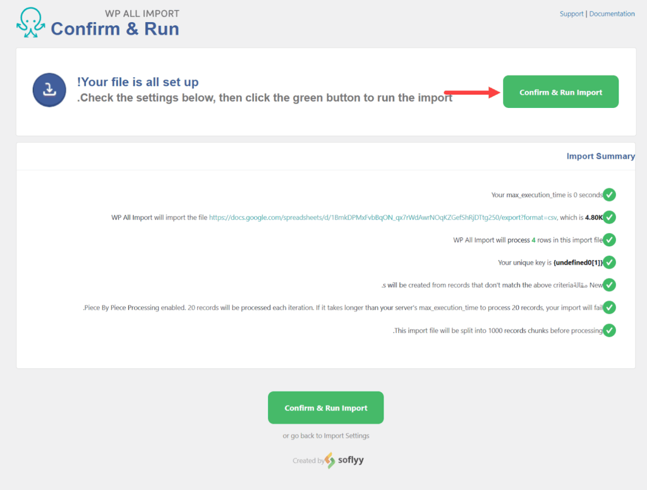Click the checkmark beside import file size line
Viewport: 647px width, 490px height.
click(x=609, y=217)
